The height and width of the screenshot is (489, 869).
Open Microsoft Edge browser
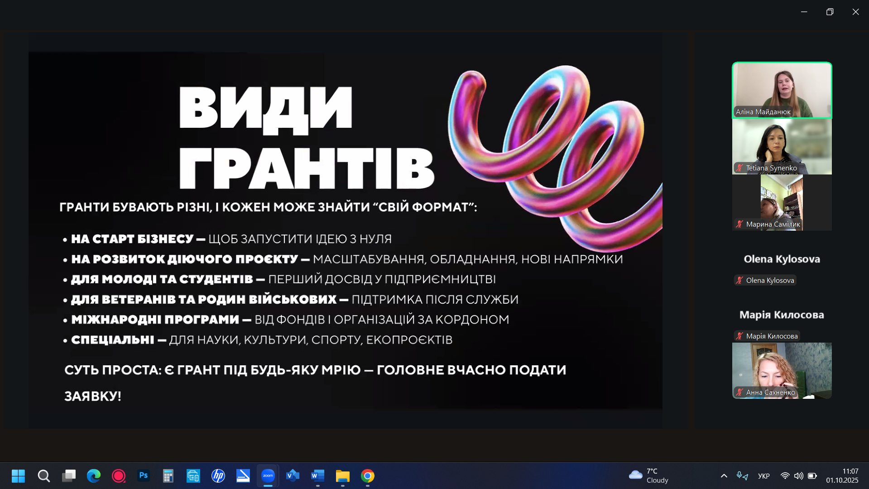click(x=94, y=476)
